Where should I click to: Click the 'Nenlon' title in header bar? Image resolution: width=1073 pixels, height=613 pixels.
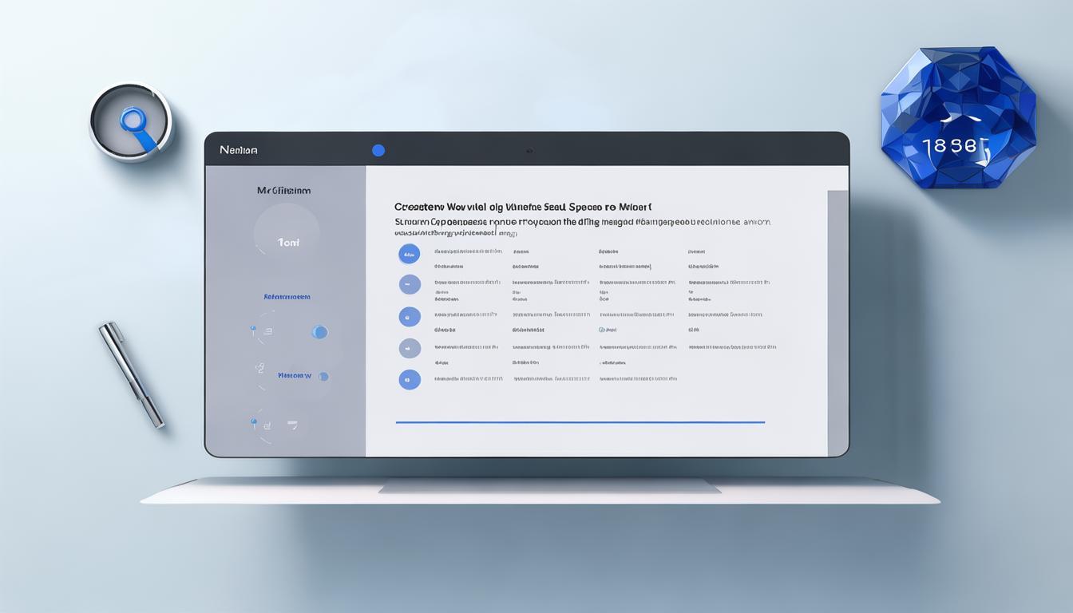tap(238, 150)
